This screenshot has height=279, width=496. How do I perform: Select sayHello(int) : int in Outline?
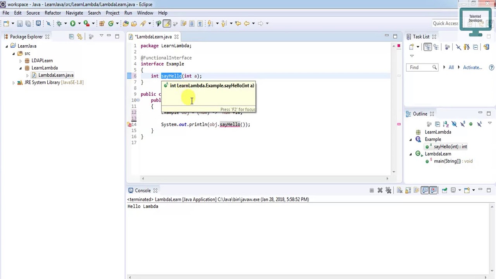(x=446, y=147)
